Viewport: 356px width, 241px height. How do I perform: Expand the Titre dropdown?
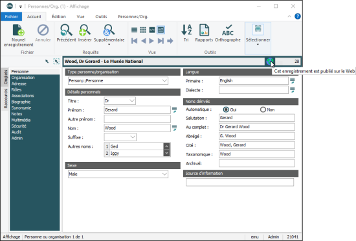[x=132, y=100]
